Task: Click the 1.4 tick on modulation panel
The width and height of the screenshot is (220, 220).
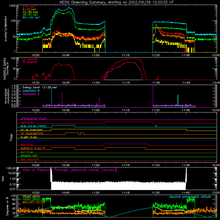Action: 13,86
